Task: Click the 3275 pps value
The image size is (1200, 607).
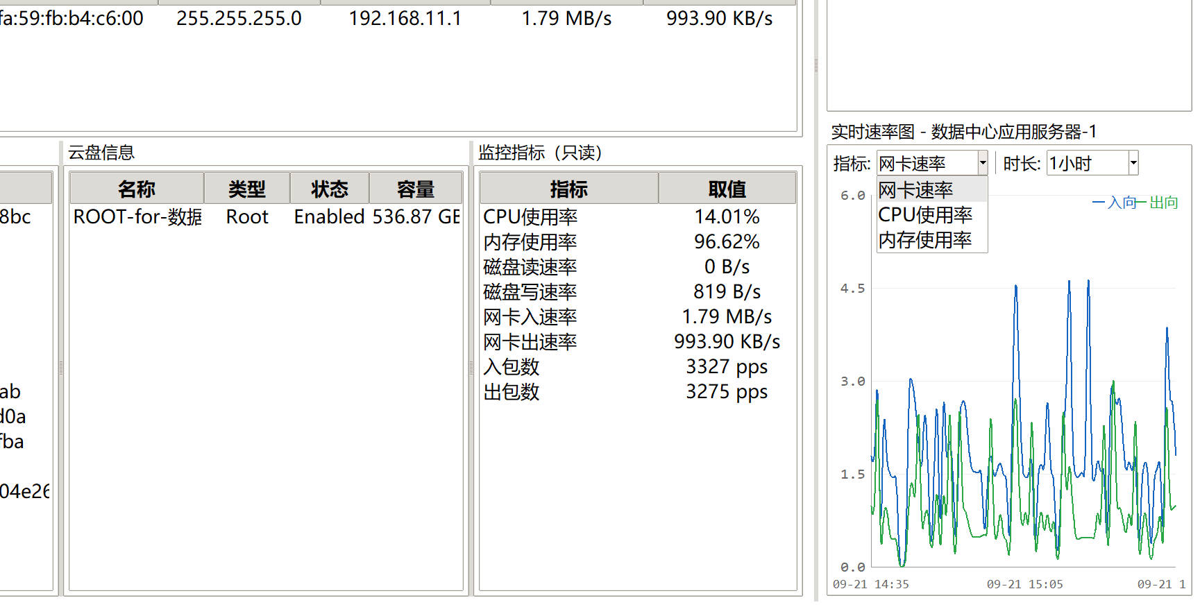Action: [727, 392]
